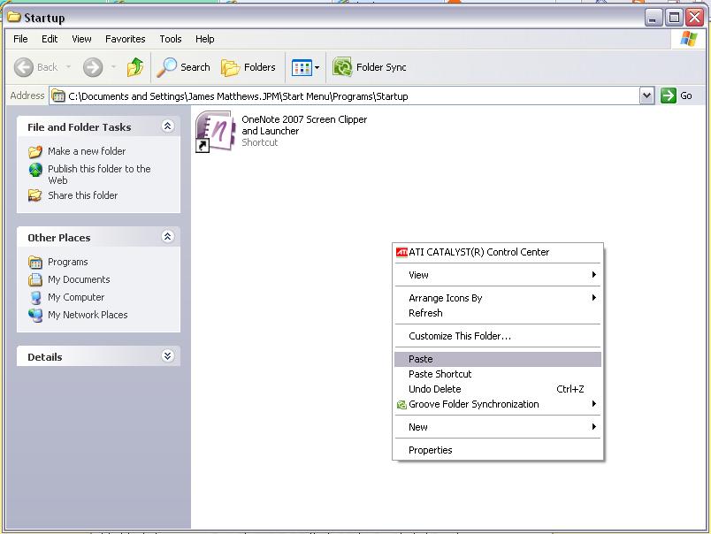The height and width of the screenshot is (534, 711).
Task: Open the Forward history dropdown arrow
Action: point(113,67)
